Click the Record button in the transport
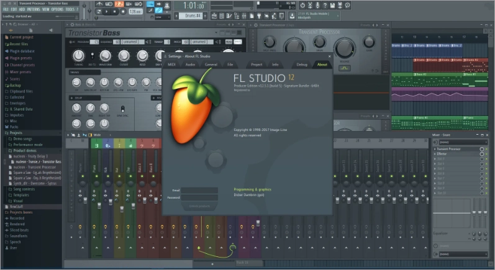Image resolution: width=495 pixels, height=270 pixels. (123, 12)
